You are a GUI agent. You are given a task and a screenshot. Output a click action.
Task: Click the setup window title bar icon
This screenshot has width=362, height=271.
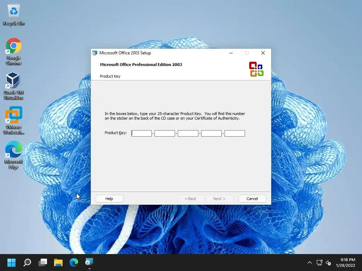click(95, 53)
